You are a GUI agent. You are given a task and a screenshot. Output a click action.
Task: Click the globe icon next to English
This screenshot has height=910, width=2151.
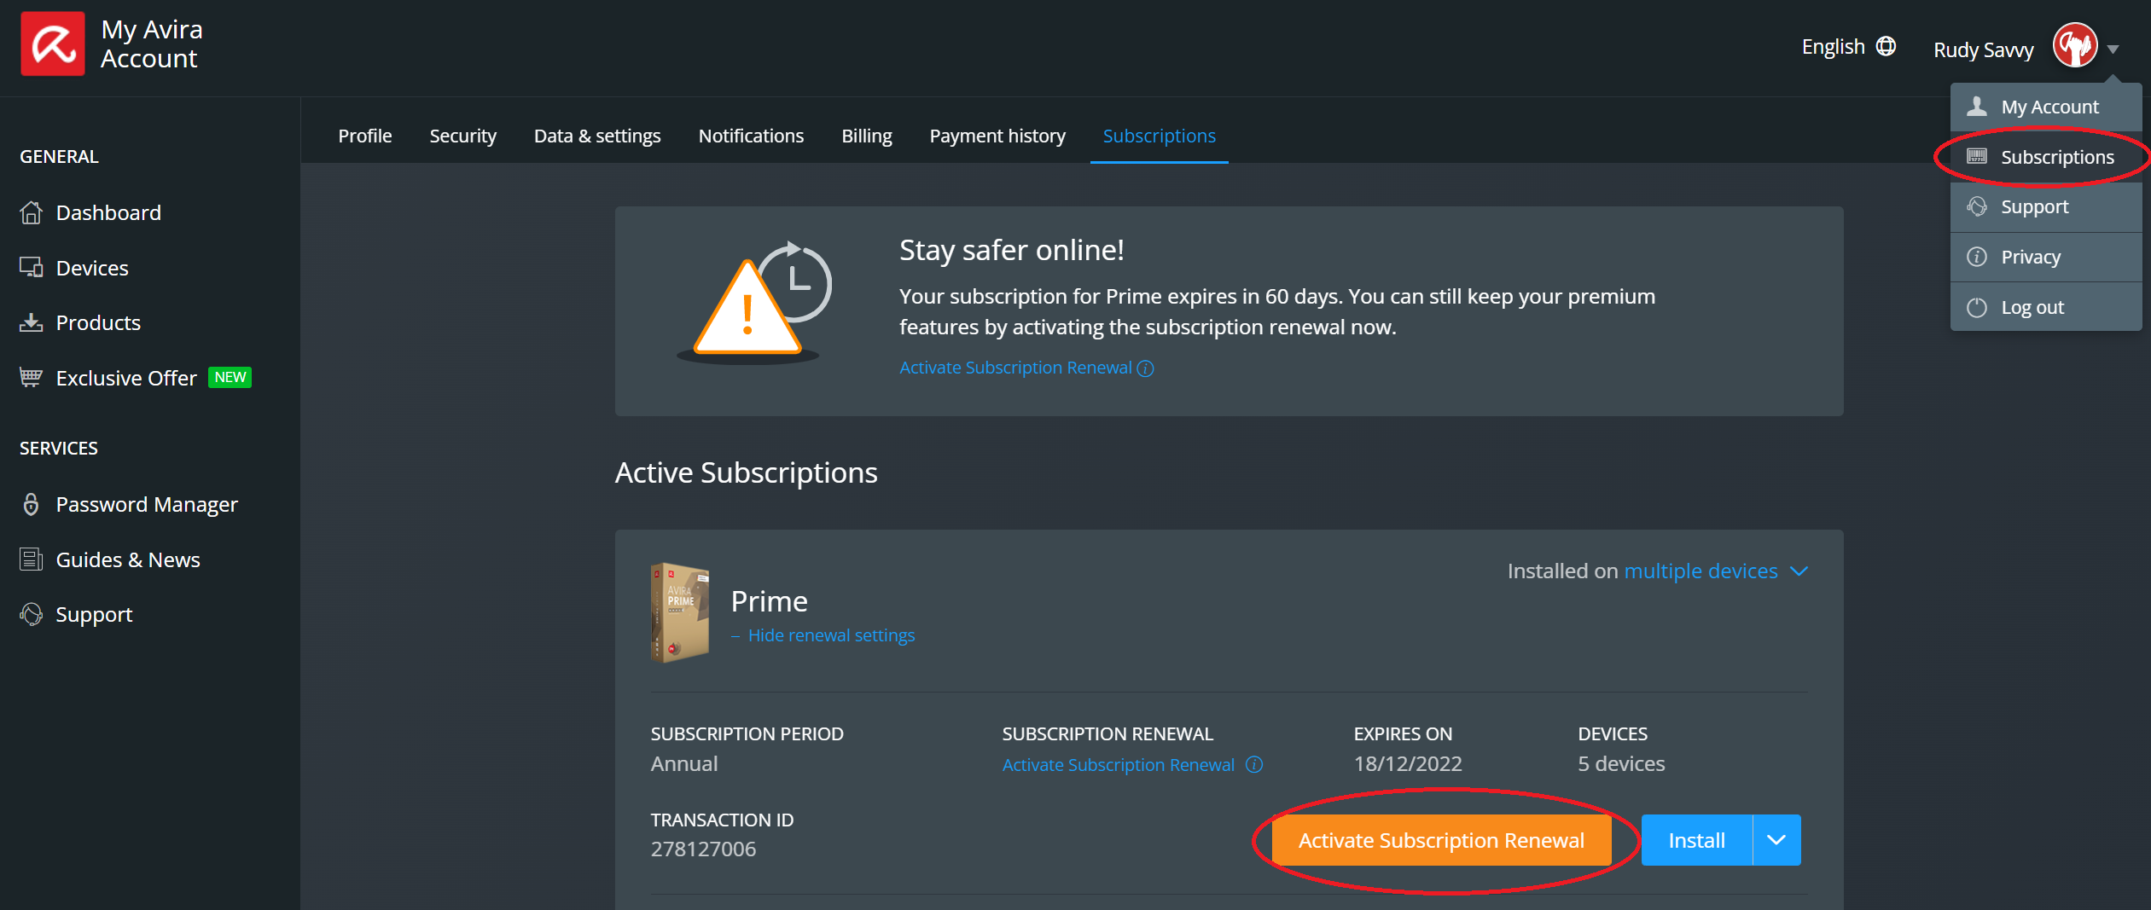coord(1886,46)
